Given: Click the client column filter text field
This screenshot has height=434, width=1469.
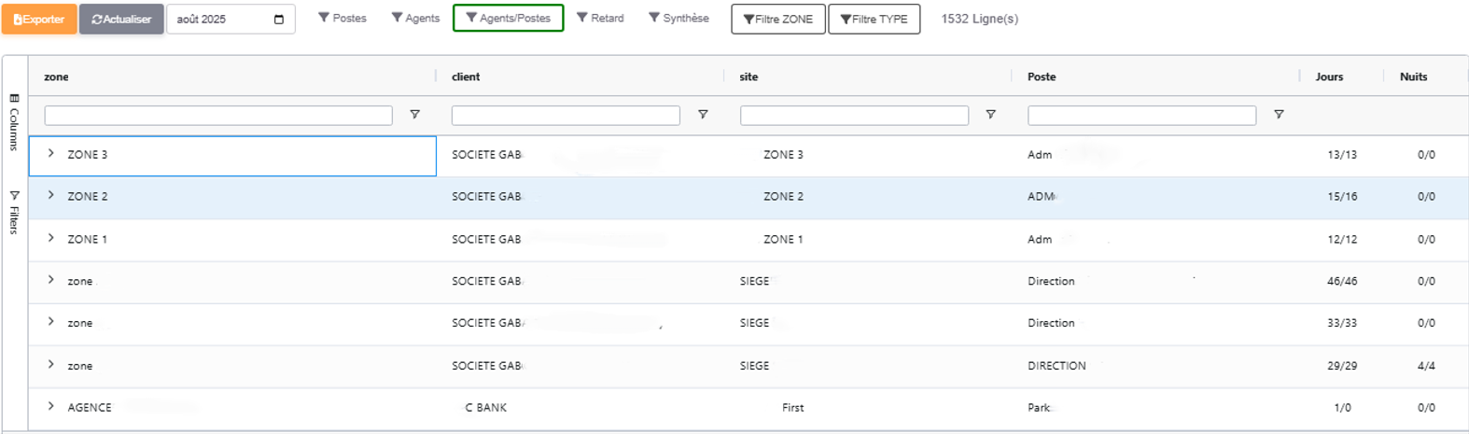Looking at the screenshot, I should pyautogui.click(x=565, y=115).
